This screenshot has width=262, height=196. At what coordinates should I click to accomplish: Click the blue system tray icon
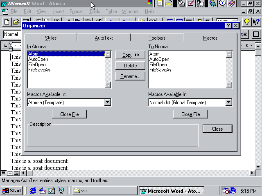[x=233, y=191]
